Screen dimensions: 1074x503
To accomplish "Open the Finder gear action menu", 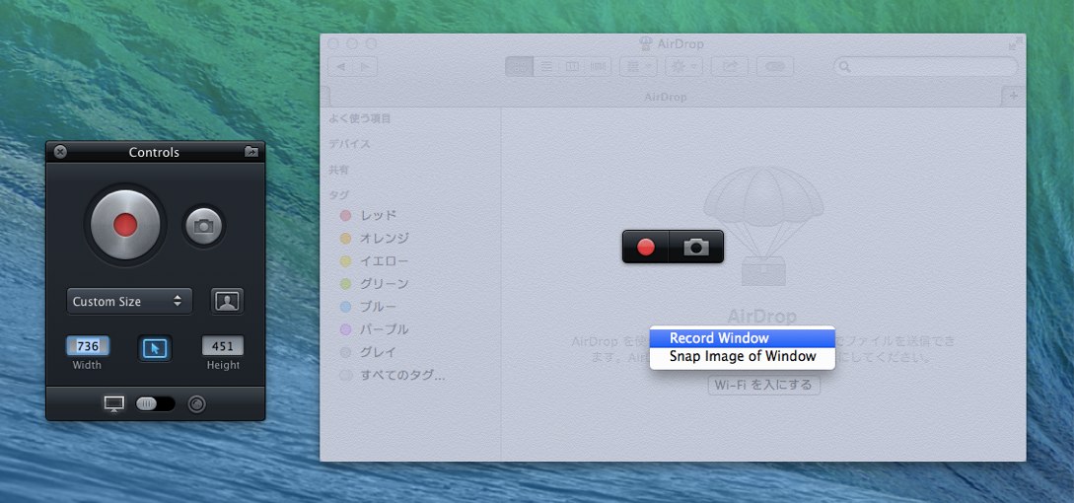I will tap(683, 66).
